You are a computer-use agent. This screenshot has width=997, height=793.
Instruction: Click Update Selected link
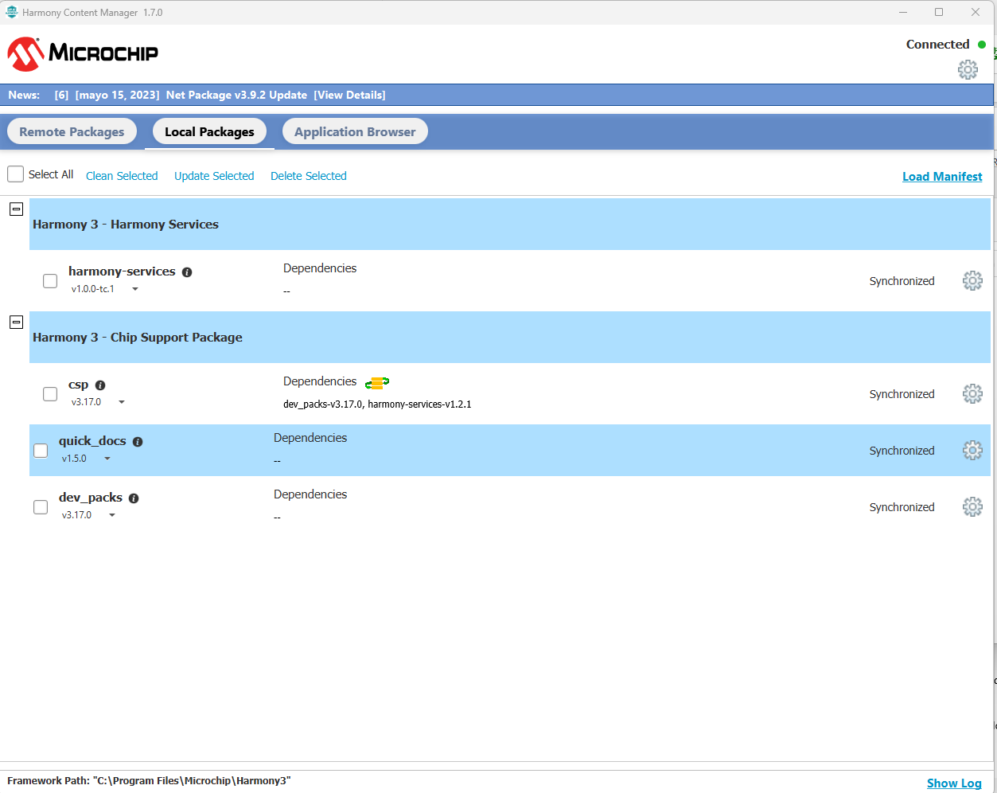[x=214, y=176]
